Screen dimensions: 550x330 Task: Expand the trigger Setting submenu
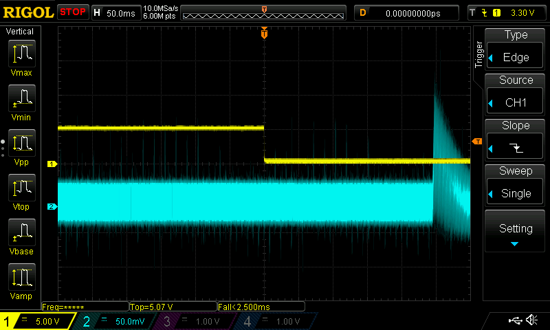click(x=516, y=232)
